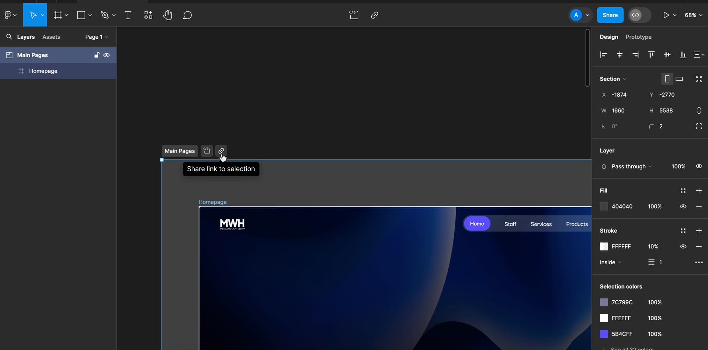Screen dimensions: 708x350
Task: Toggle layer visibility eye in Layer section
Action: tap(699, 166)
